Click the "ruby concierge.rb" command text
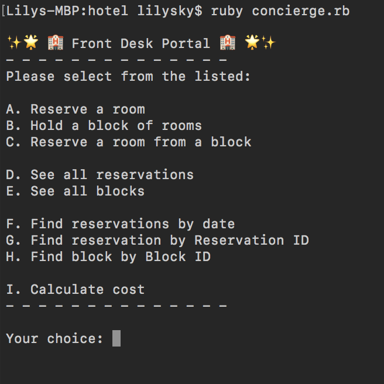Screen dimensions: 384x384 tap(280, 11)
